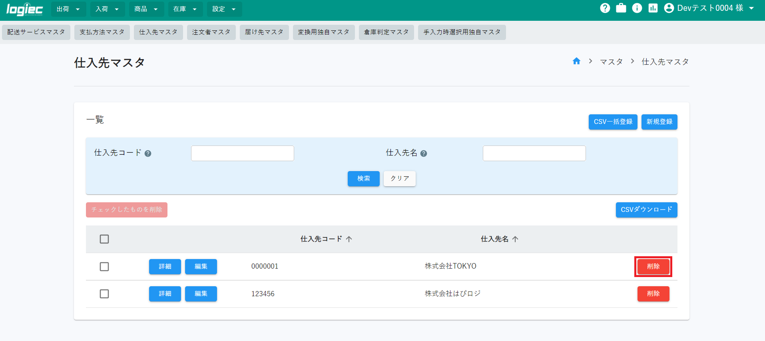This screenshot has width=765, height=341.
Task: Click the supplier name 株式会社はぴロジ
Action: tap(452, 294)
